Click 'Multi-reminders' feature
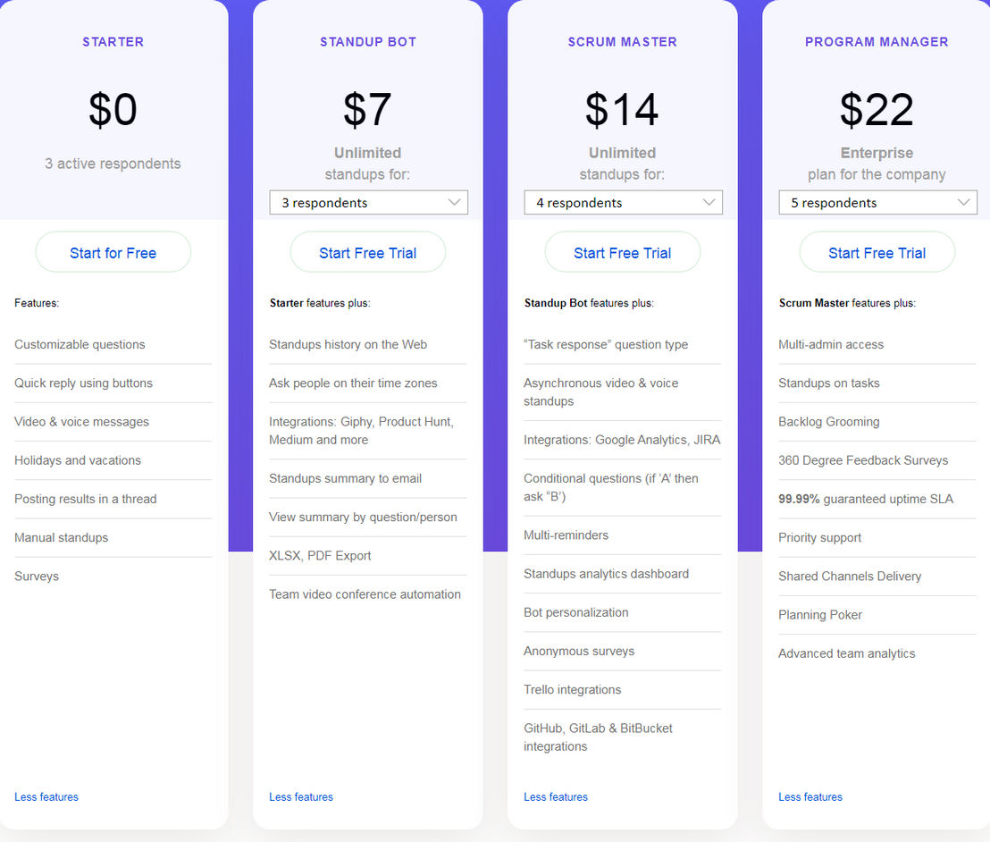 (x=566, y=535)
